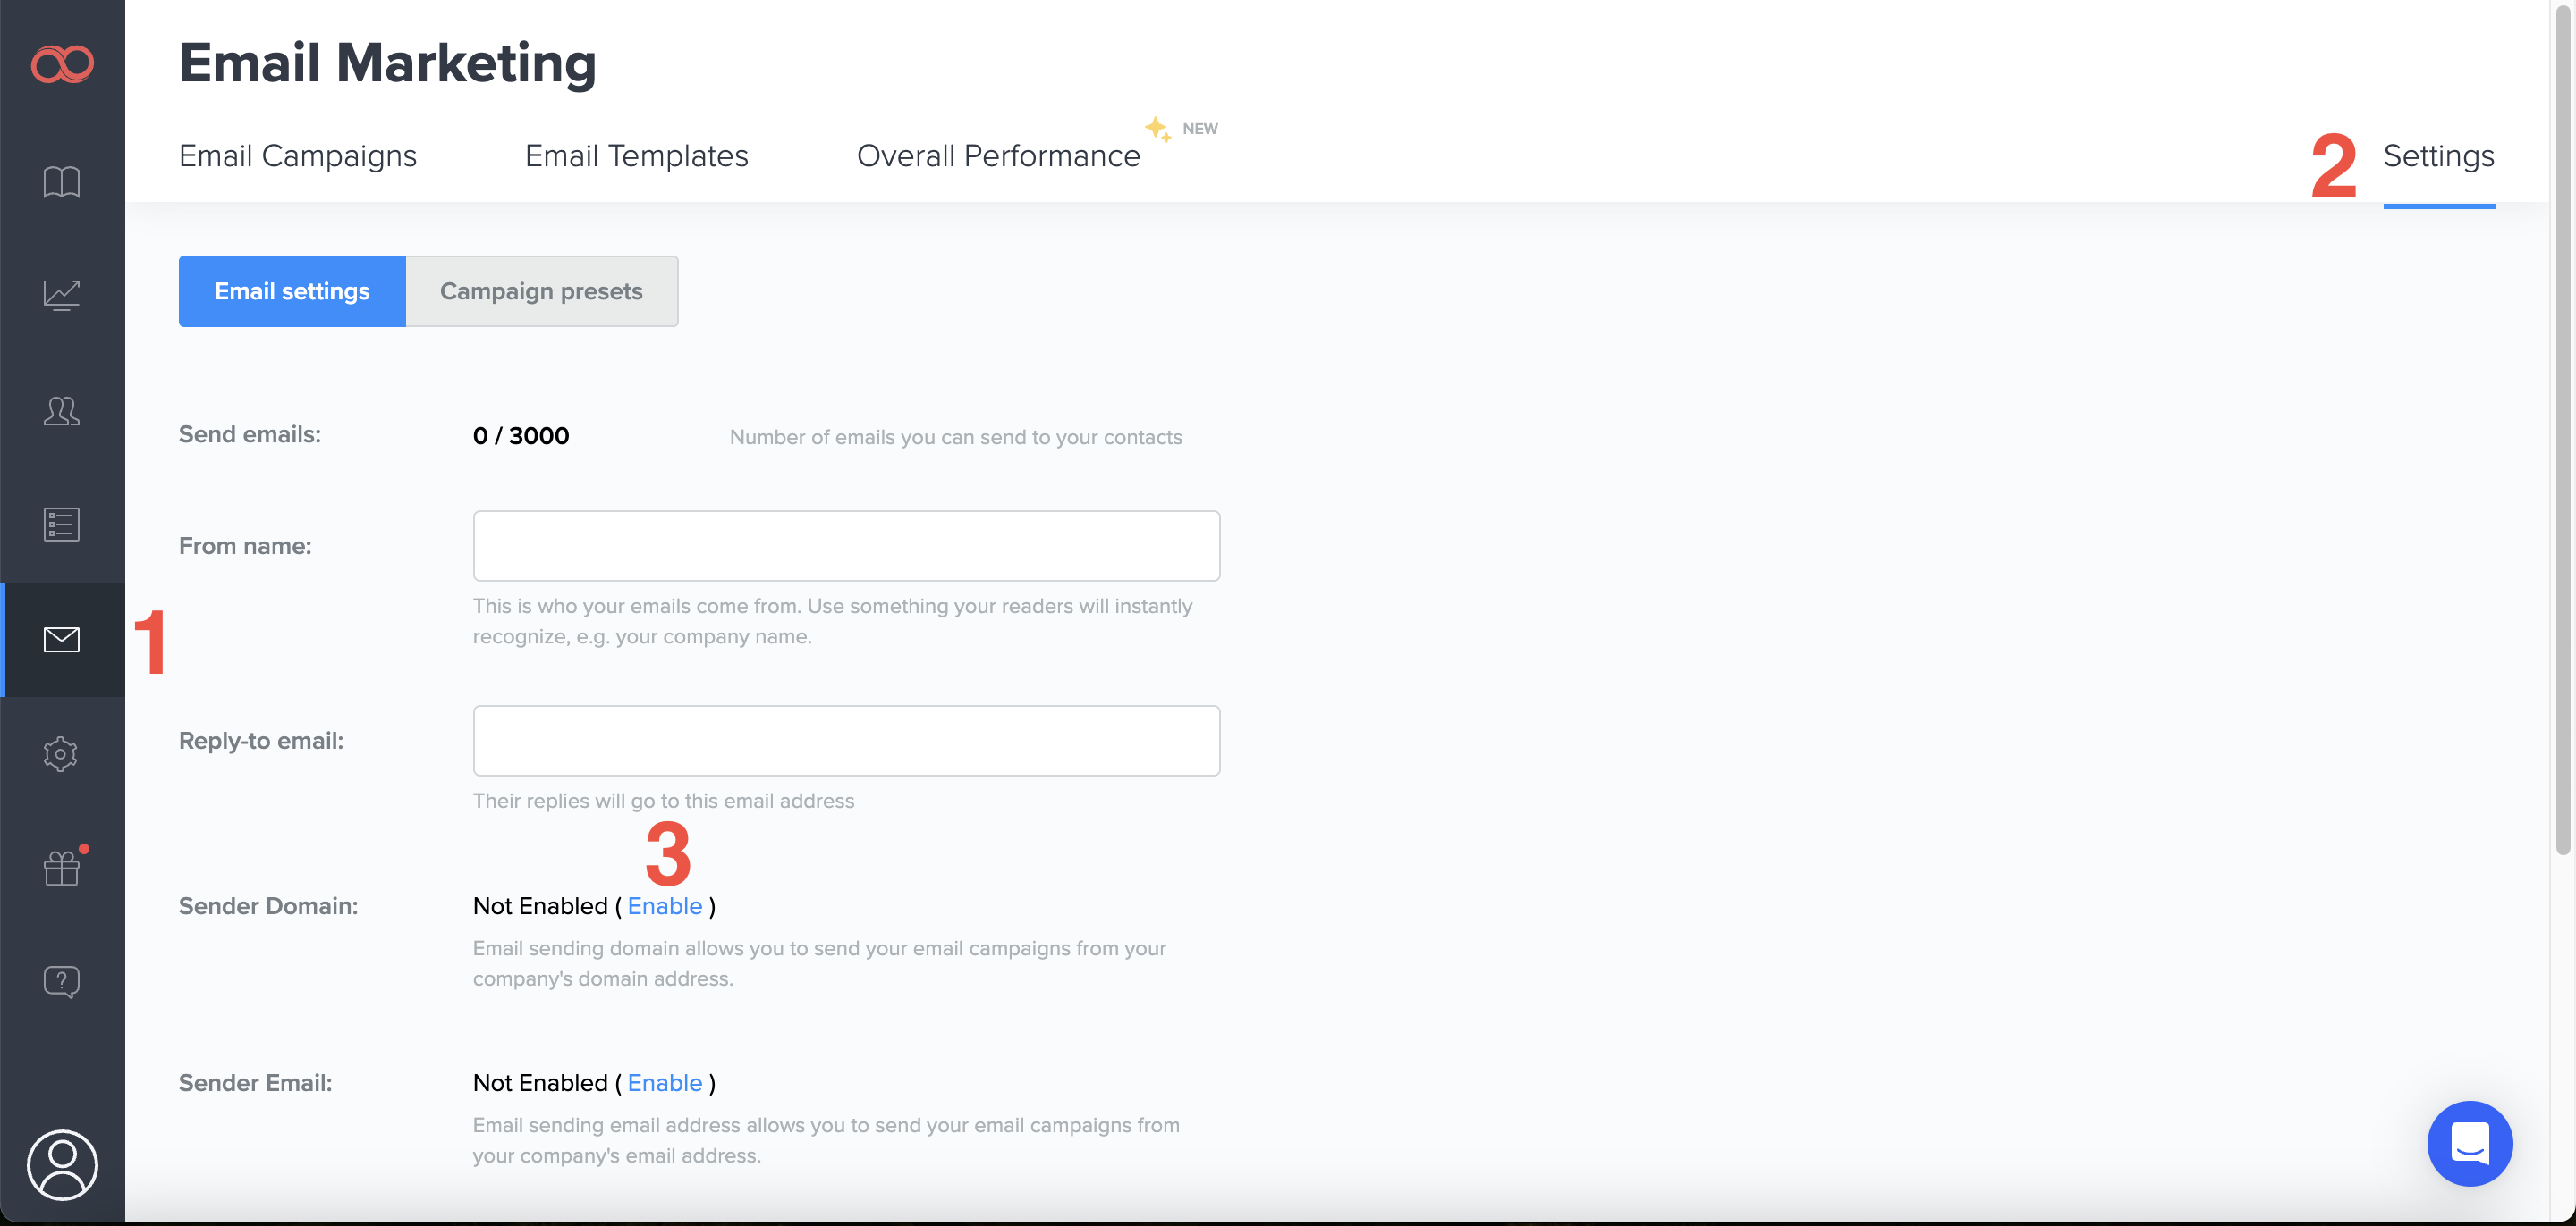Open the book icon in sidebar

(x=62, y=182)
